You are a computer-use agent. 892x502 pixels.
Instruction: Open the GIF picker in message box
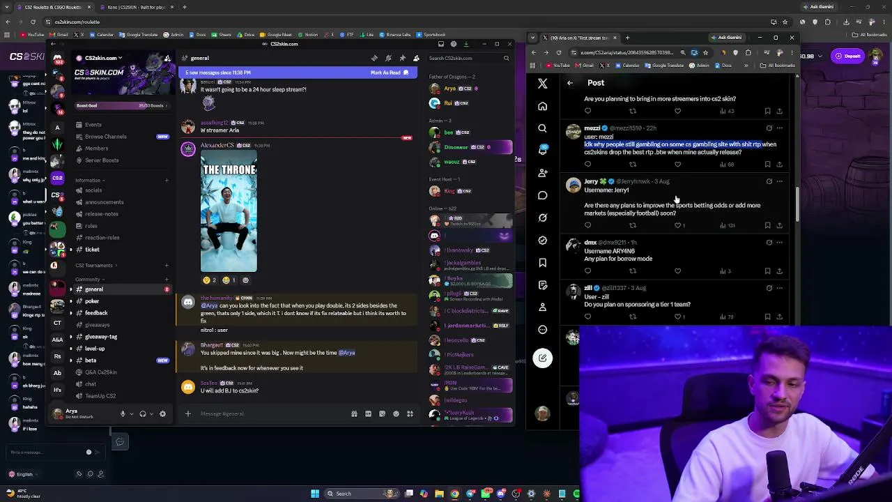pos(368,413)
